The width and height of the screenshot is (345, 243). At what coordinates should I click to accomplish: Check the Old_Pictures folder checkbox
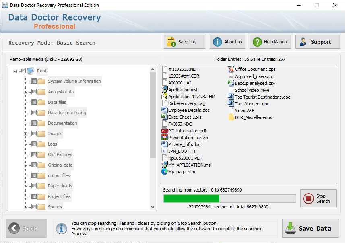(x=34, y=154)
